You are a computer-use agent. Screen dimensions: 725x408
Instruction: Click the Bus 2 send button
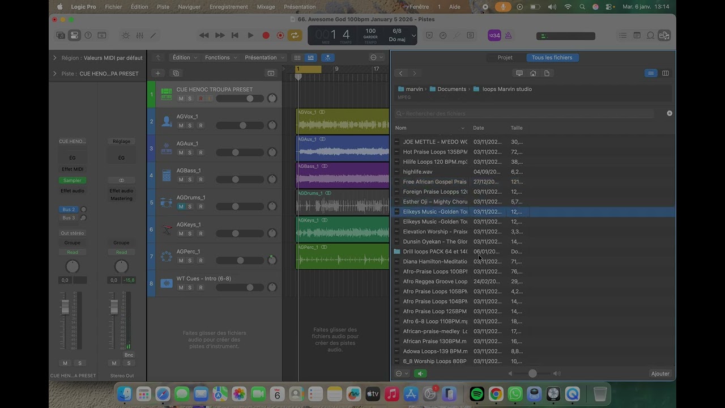[69, 210]
